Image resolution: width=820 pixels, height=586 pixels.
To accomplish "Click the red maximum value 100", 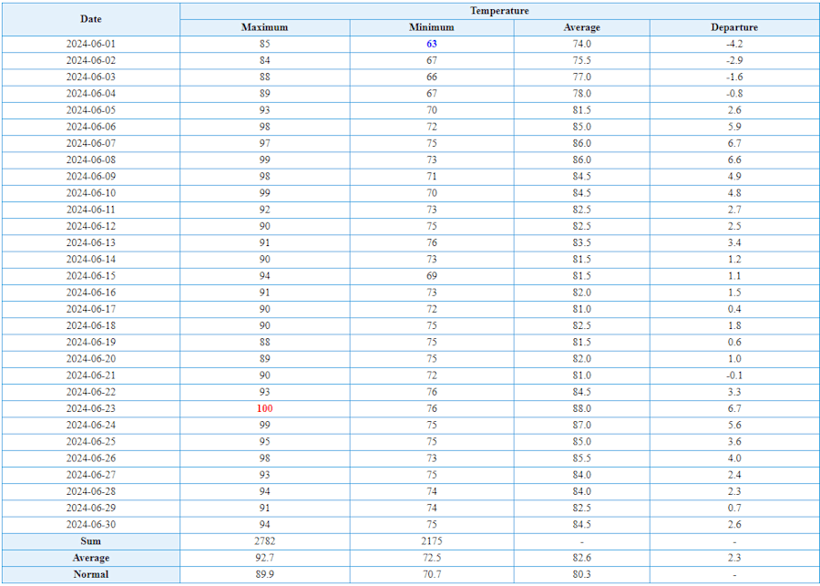I will click(x=264, y=409).
